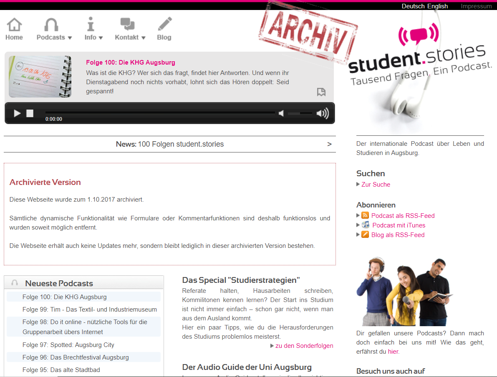Viewport: 497px width, 377px height.
Task: Open the Impressum page
Action: [x=476, y=6]
